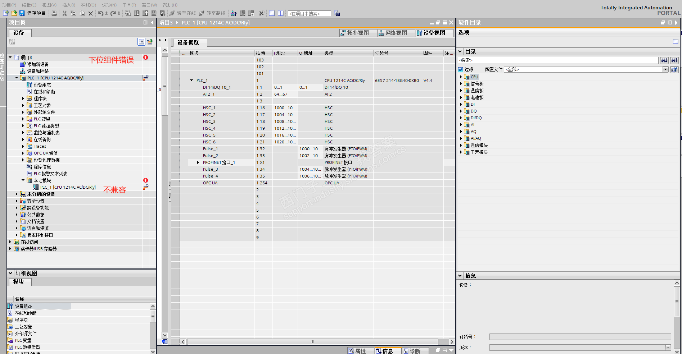Click the Start simulation icon

154,13
